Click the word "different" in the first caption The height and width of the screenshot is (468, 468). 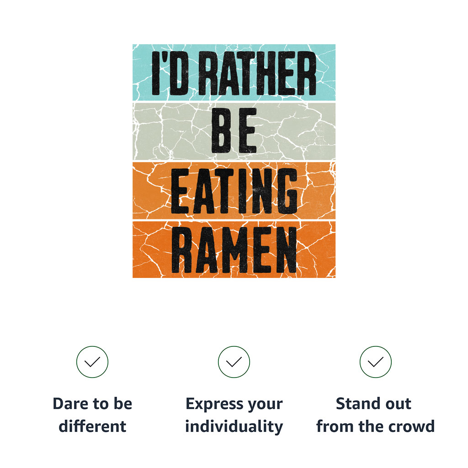[x=92, y=426]
